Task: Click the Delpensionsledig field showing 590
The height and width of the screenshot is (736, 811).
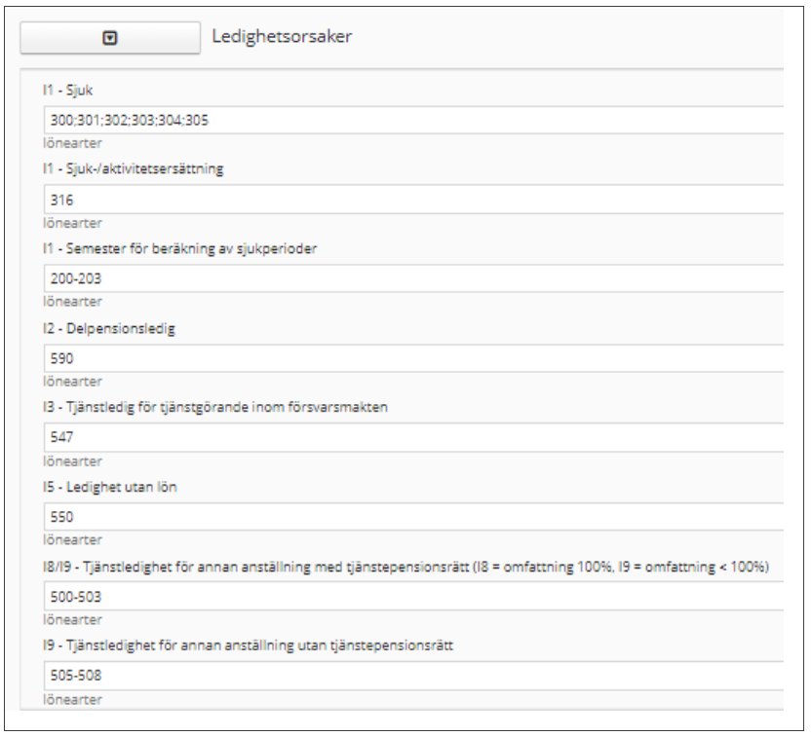Action: (x=413, y=358)
